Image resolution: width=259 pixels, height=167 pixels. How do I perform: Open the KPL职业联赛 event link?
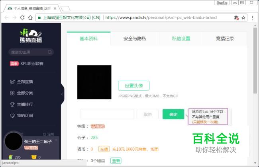pyautogui.click(x=27, y=64)
